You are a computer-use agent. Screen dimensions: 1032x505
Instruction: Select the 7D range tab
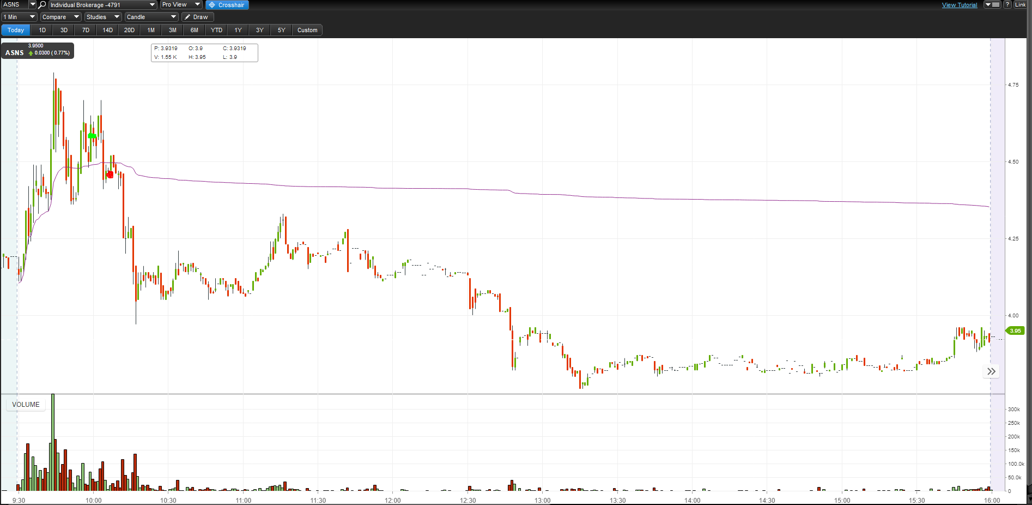click(86, 30)
